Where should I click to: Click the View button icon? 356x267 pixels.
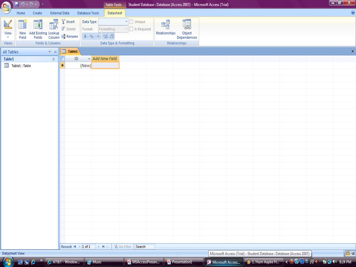click(8, 24)
